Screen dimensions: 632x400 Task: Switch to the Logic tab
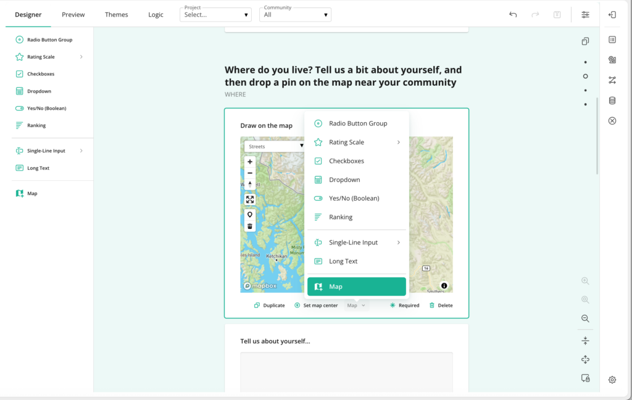[x=156, y=15]
